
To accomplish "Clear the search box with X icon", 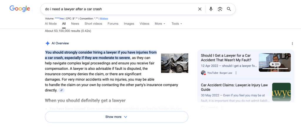I will pyautogui.click(x=200, y=9).
